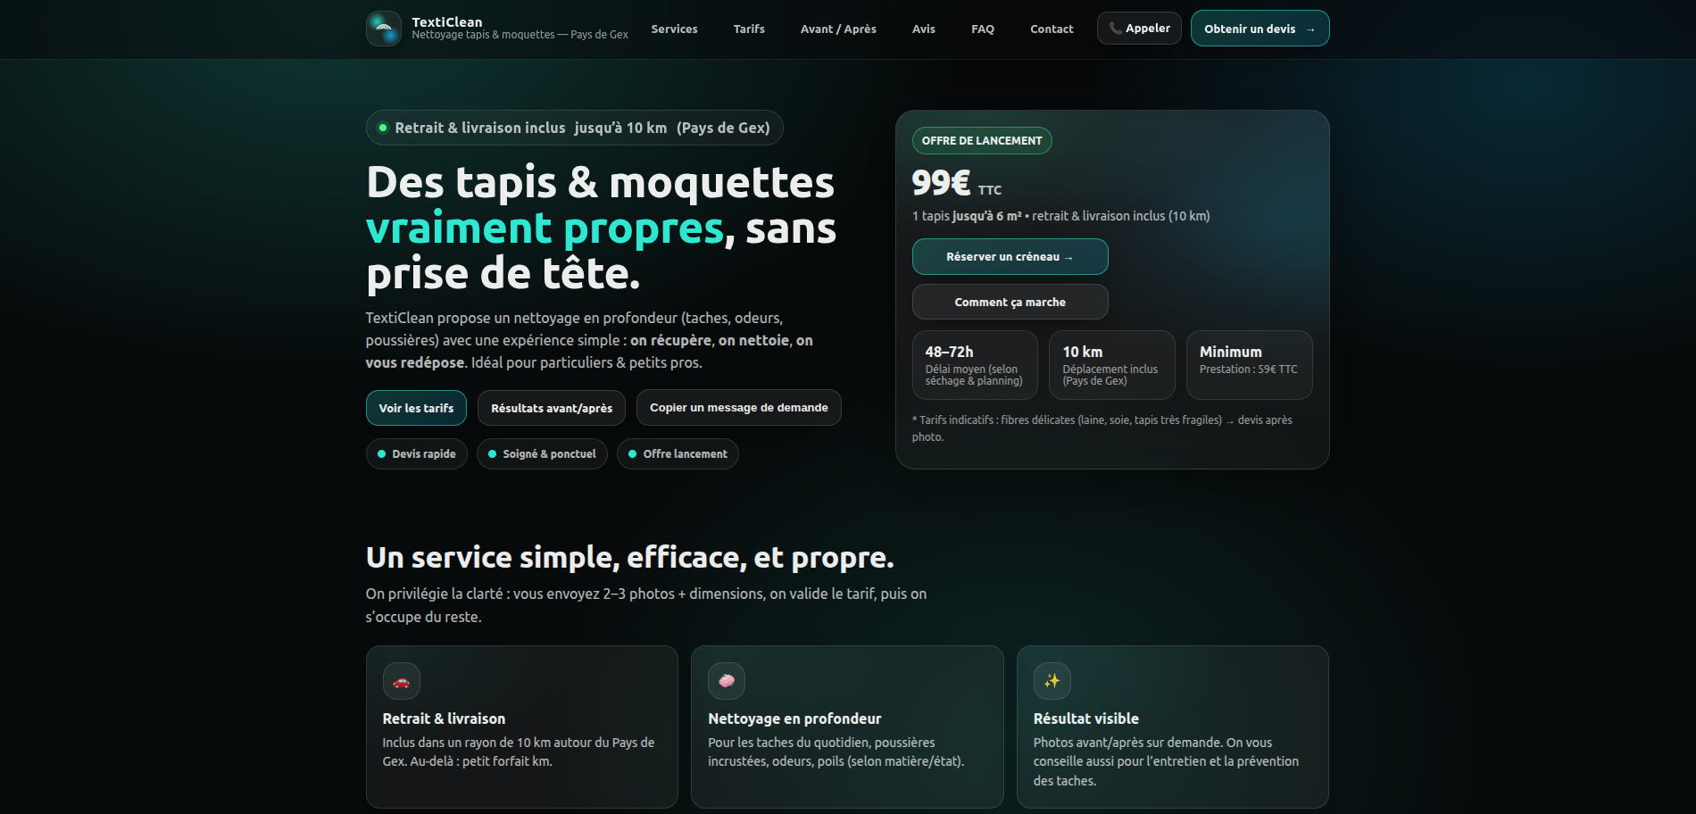Image resolution: width=1696 pixels, height=814 pixels.
Task: Click the Offre lancement pill badge
Action: tap(677, 454)
